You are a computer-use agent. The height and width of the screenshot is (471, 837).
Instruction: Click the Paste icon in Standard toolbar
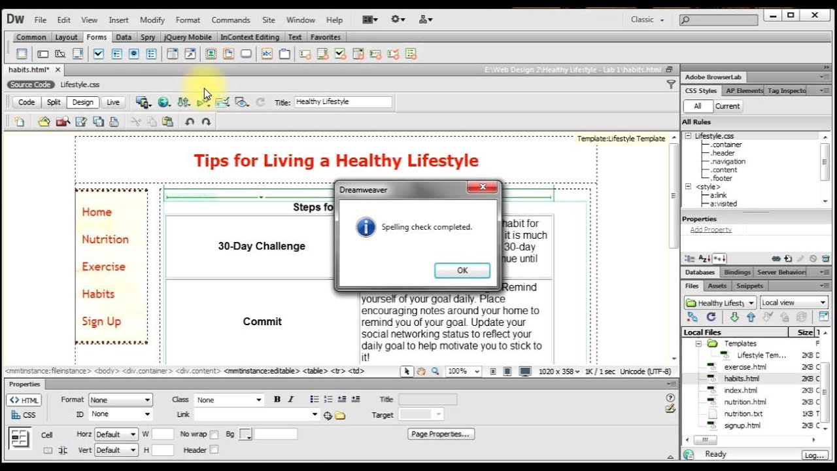(x=167, y=121)
